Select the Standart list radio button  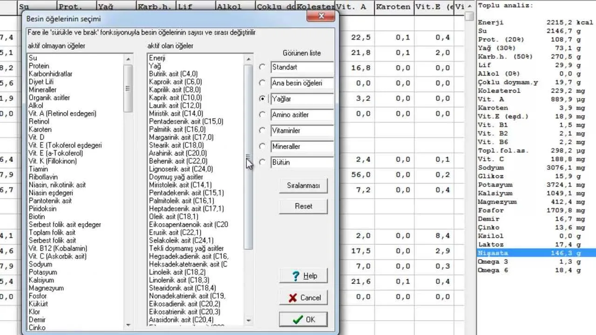(x=263, y=67)
